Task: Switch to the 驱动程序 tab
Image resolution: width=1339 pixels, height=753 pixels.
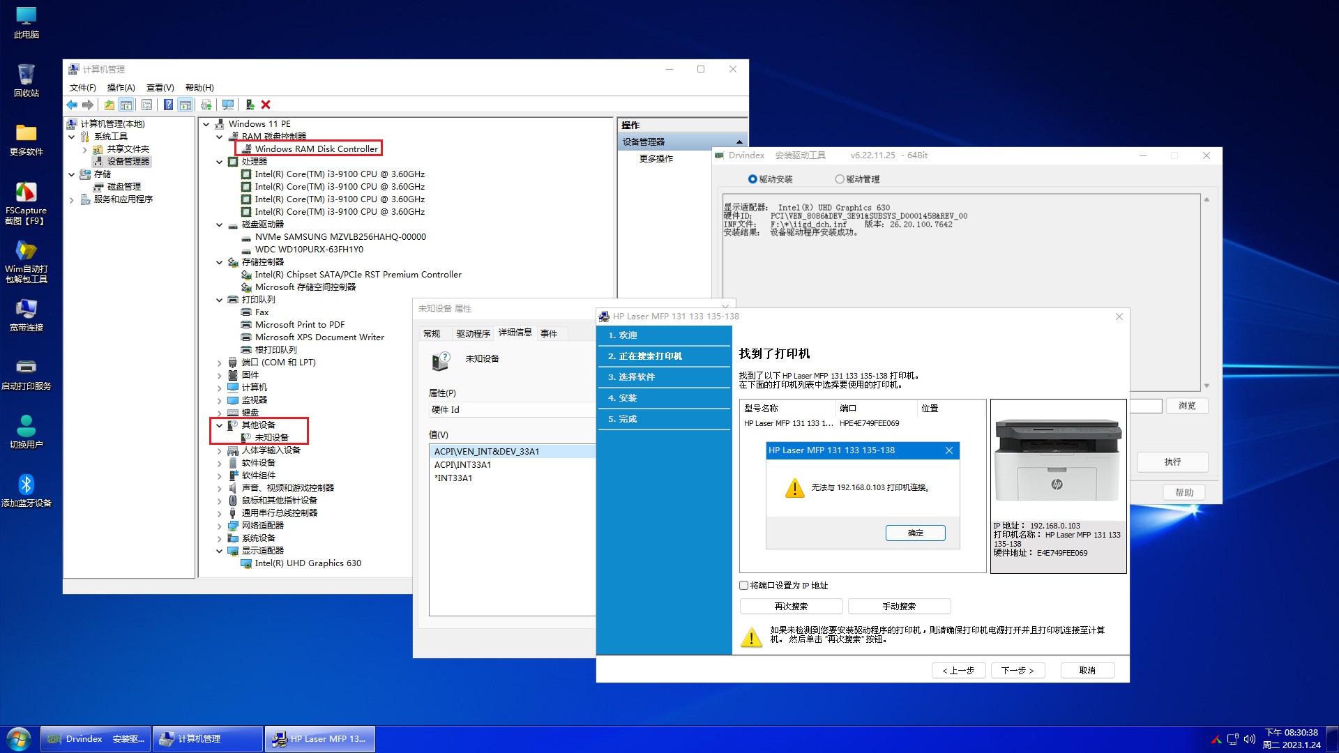Action: coord(473,333)
